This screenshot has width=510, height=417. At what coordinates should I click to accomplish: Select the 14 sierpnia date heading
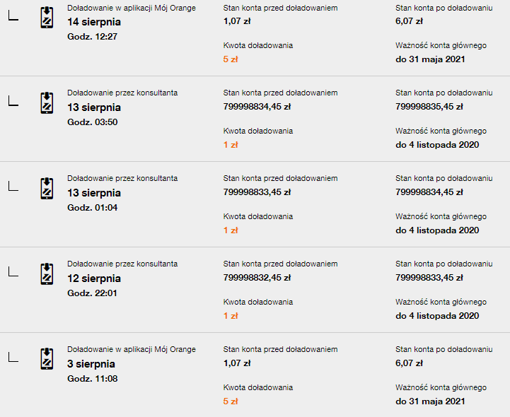[x=93, y=22]
